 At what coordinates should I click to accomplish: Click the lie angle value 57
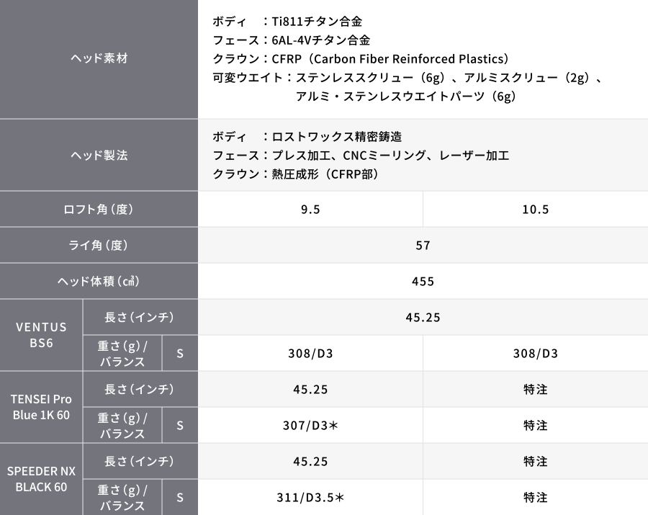pyautogui.click(x=423, y=246)
